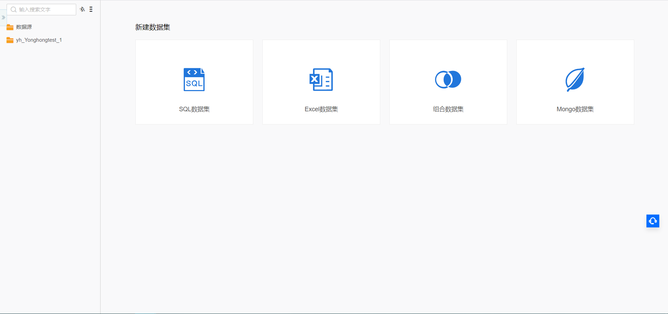
Task: Collapse the left sidebar via the chevron
Action: tap(3, 18)
